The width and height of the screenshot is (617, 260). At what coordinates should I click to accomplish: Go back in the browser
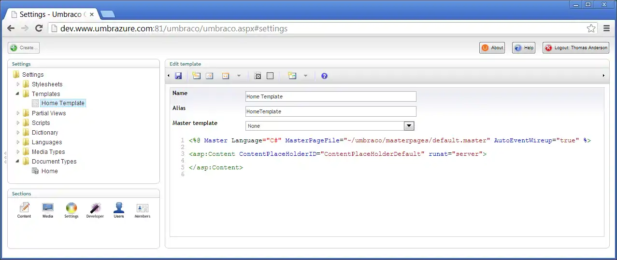pos(11,28)
